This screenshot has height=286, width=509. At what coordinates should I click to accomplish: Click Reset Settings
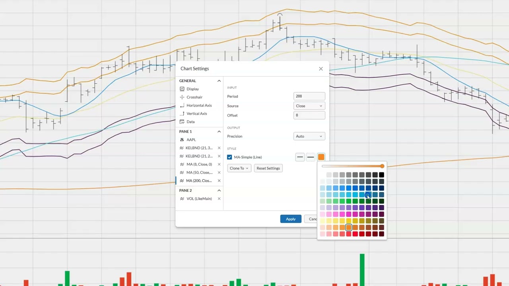pos(268,168)
